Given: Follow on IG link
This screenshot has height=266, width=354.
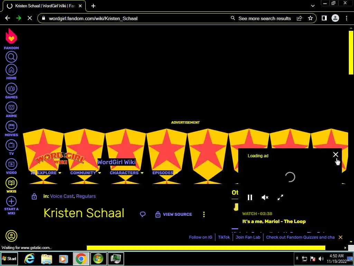Looking at the screenshot, I should (x=201, y=237).
